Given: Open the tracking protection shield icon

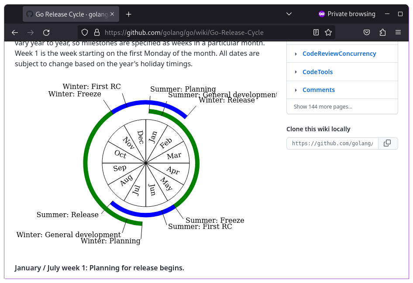Looking at the screenshot, I should point(84,32).
